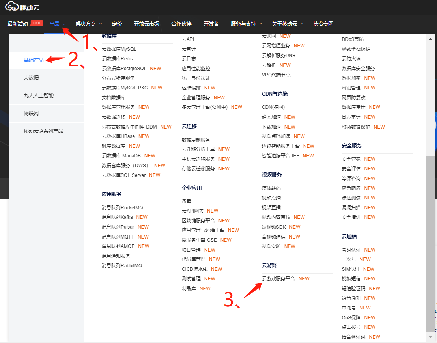Click the scrollbar up arrow
The image size is (437, 343).
(x=430, y=39)
